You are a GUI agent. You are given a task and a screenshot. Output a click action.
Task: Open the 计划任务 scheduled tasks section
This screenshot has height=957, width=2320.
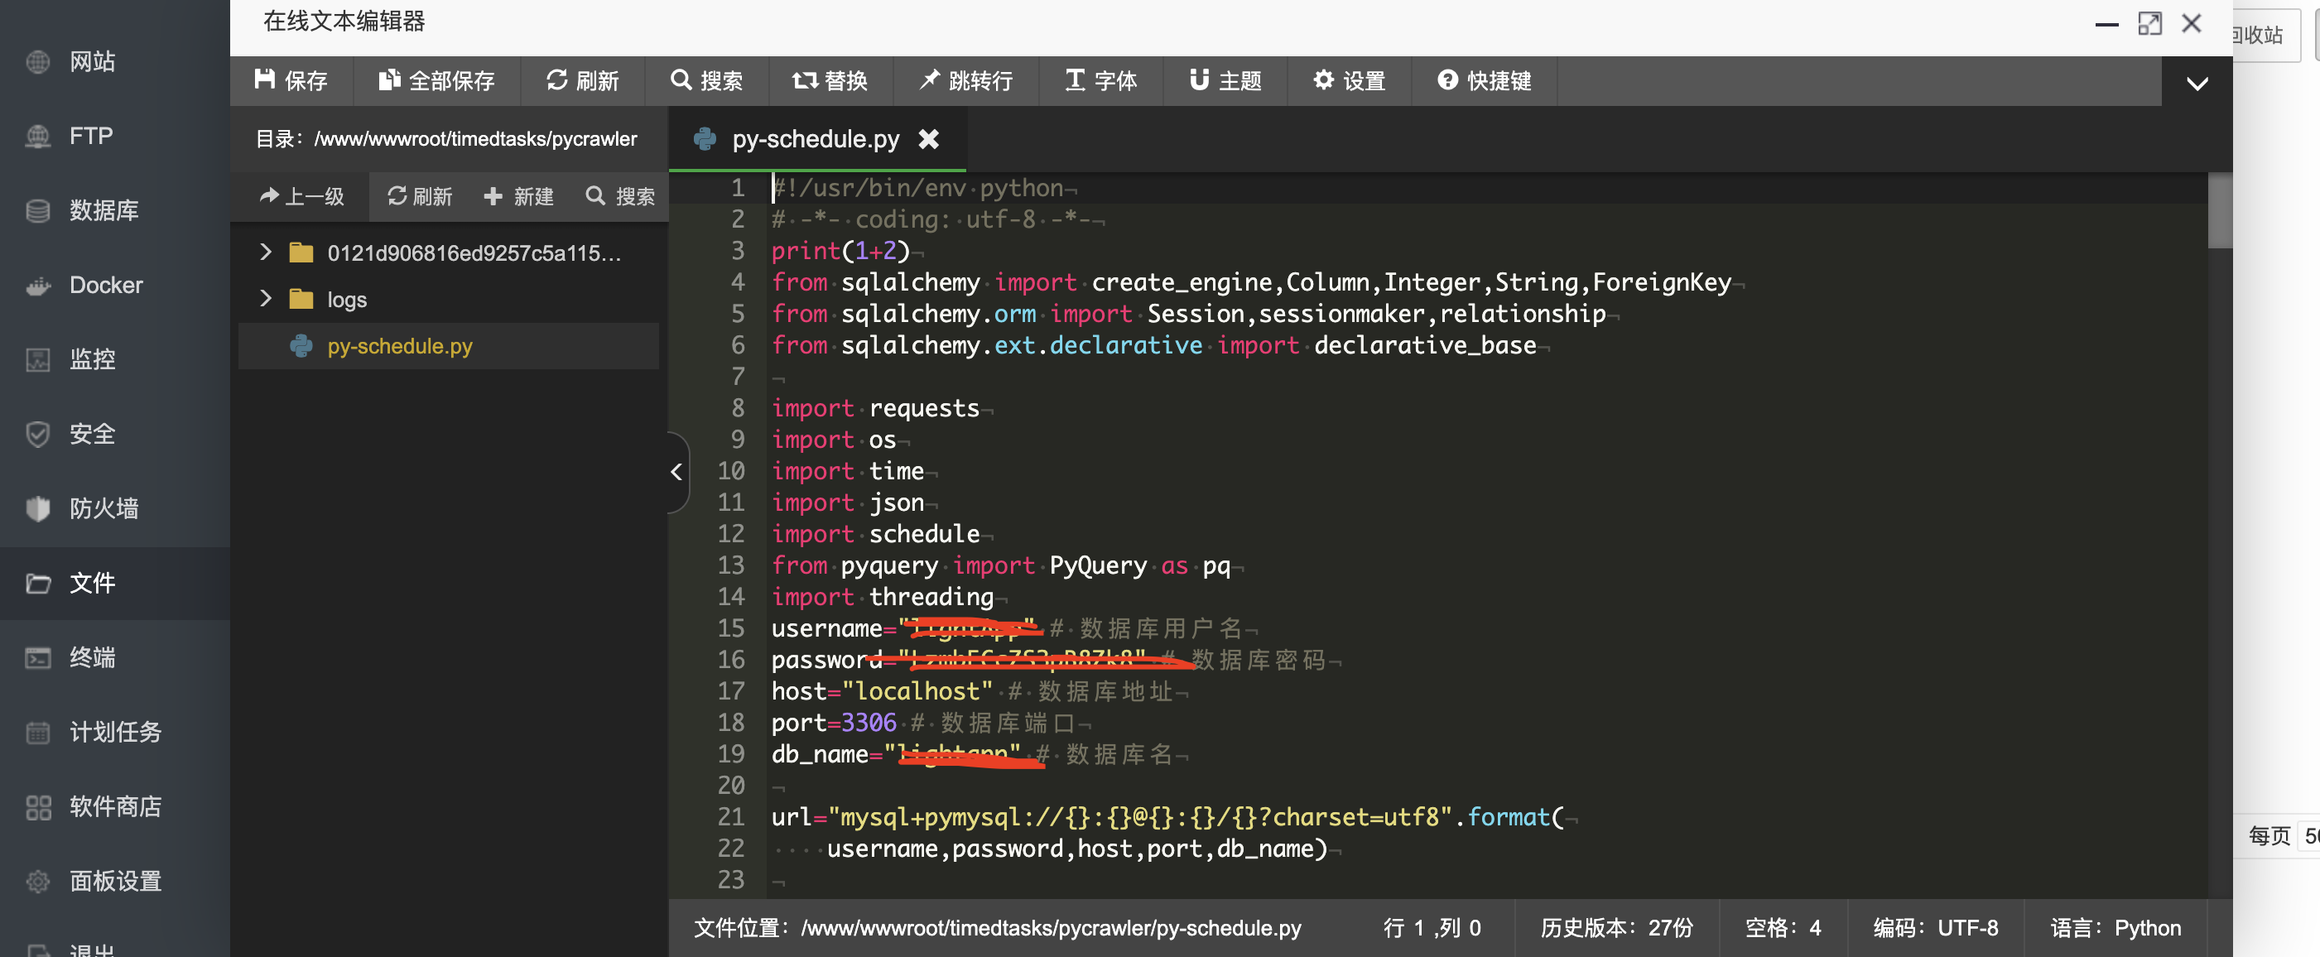(115, 732)
